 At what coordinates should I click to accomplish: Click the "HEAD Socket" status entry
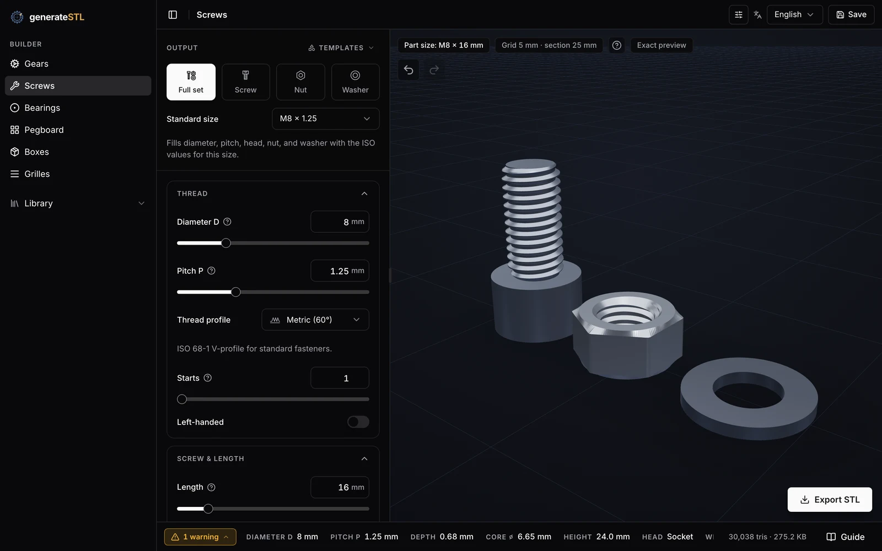[668, 537]
